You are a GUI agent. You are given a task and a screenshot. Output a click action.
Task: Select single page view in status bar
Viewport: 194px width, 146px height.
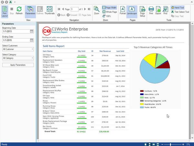(x=145, y=144)
